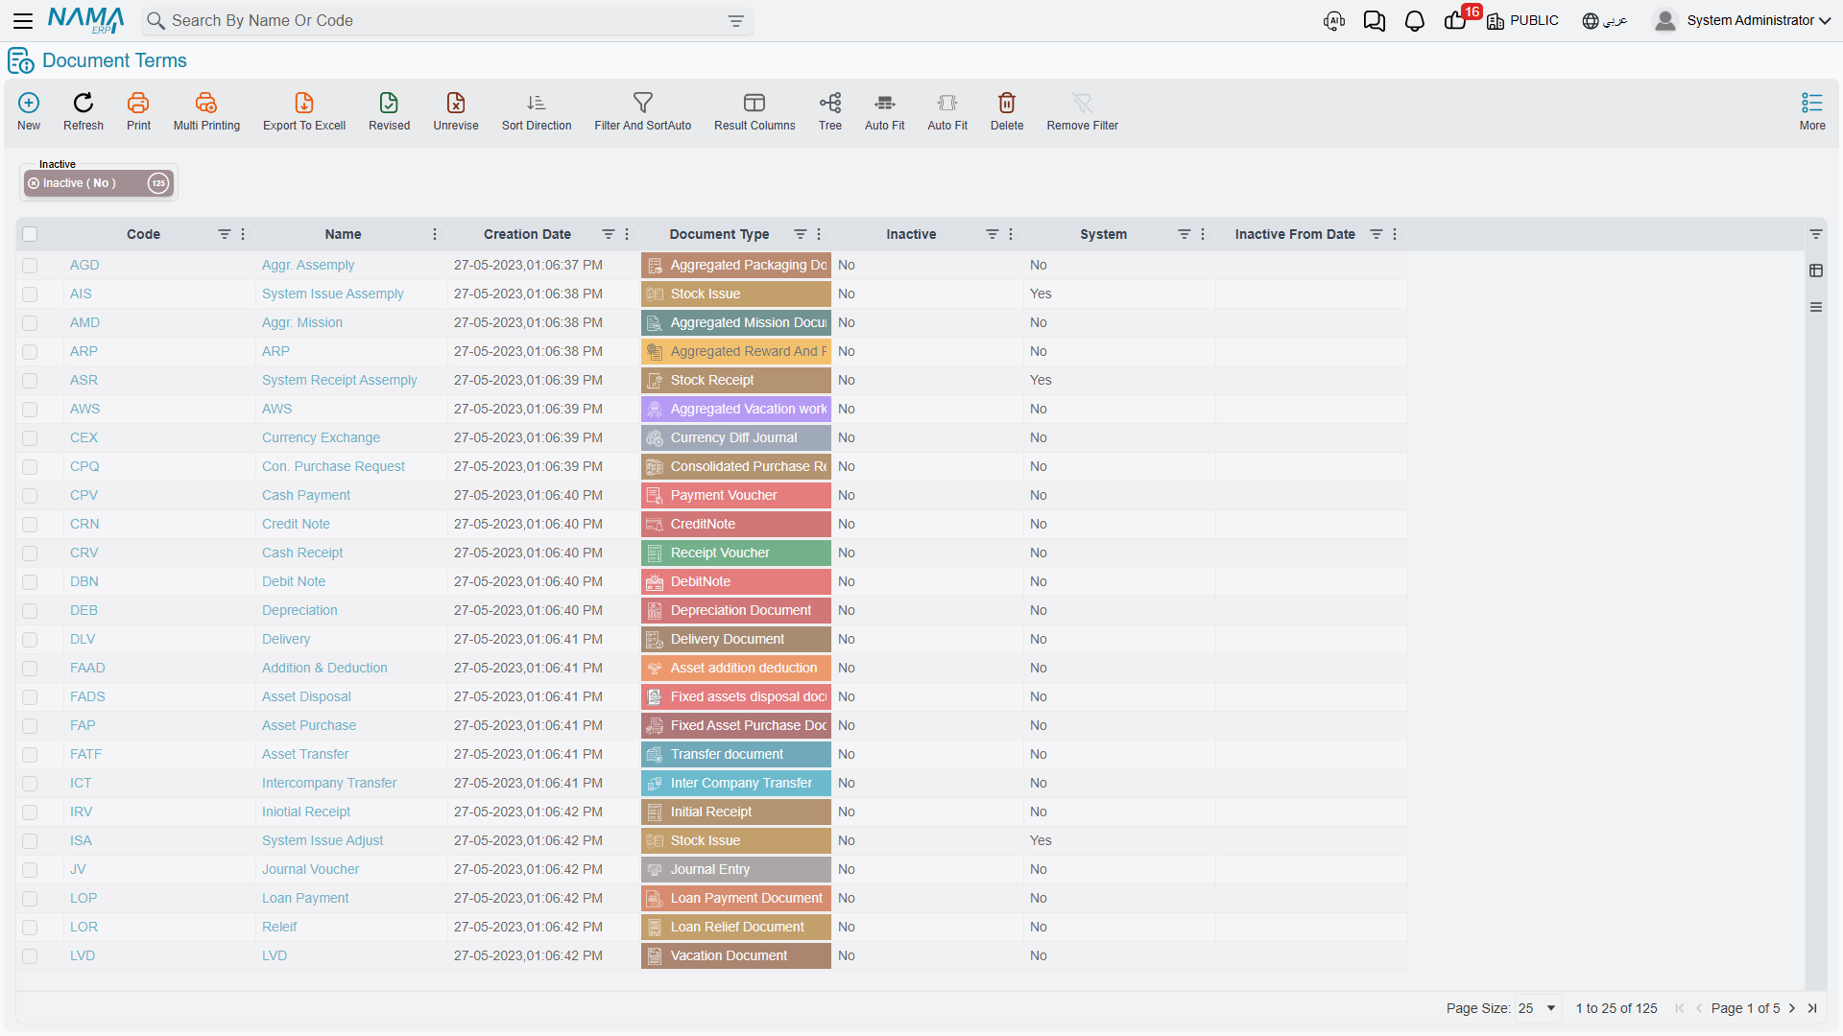Open Code column options menu

coord(243,234)
